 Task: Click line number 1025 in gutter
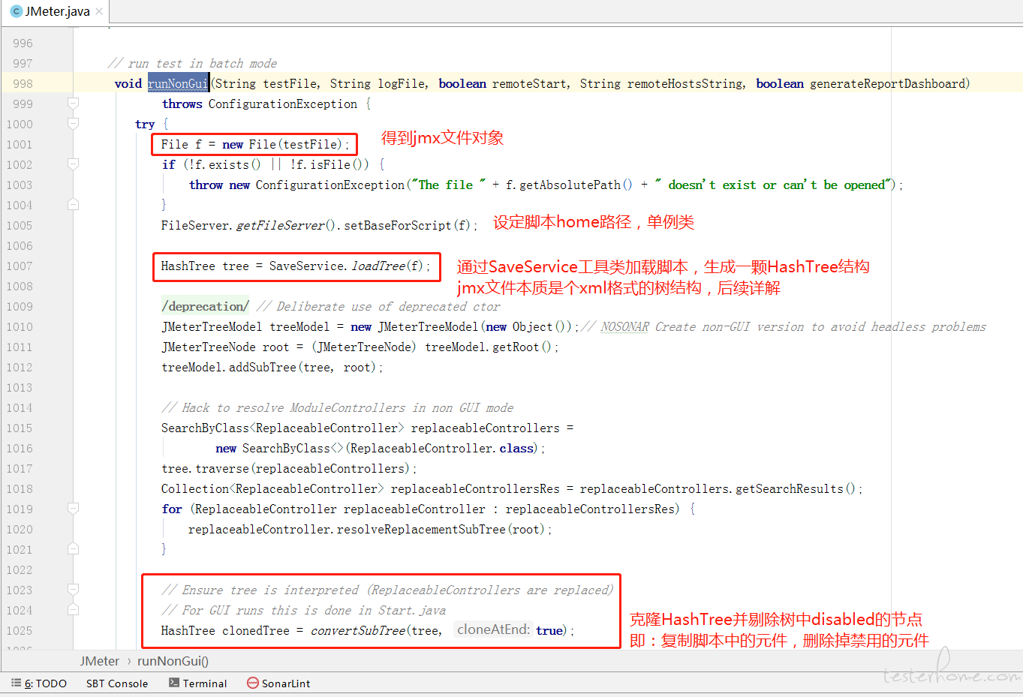tap(20, 630)
